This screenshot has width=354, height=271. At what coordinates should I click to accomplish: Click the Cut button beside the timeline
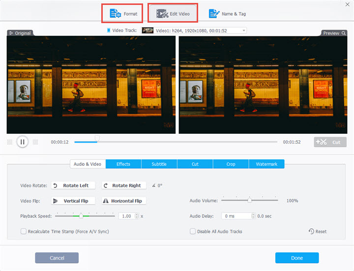(x=330, y=142)
